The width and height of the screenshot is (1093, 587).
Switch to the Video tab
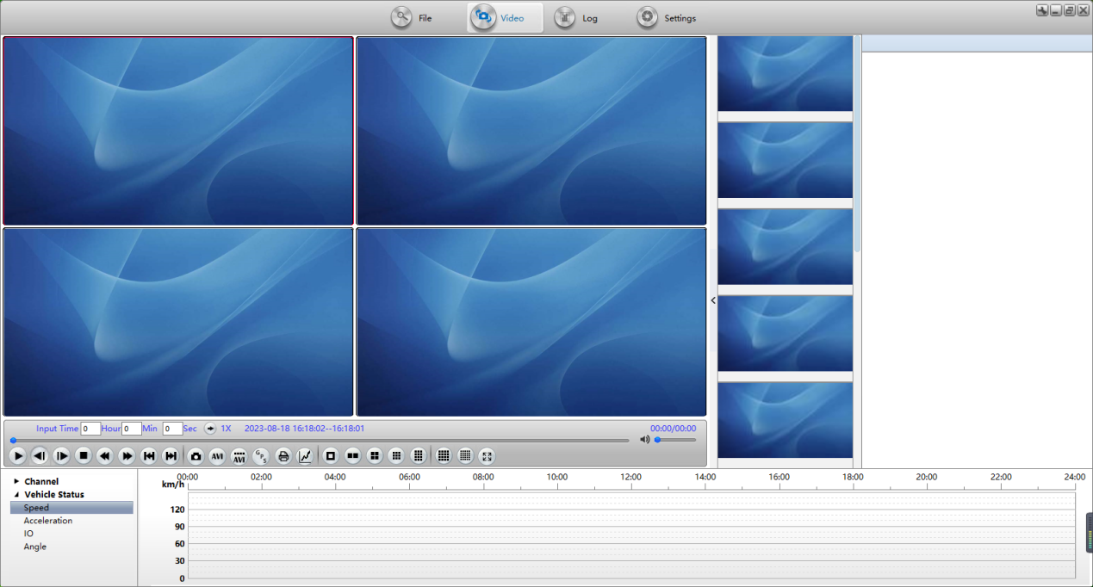[x=505, y=17]
